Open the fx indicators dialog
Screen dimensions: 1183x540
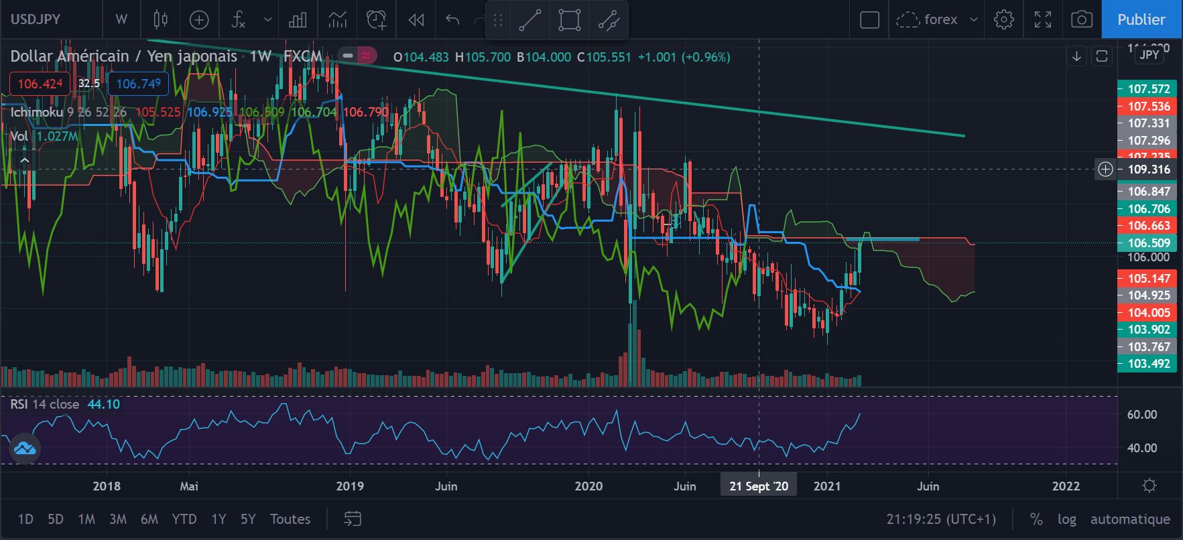(x=239, y=20)
